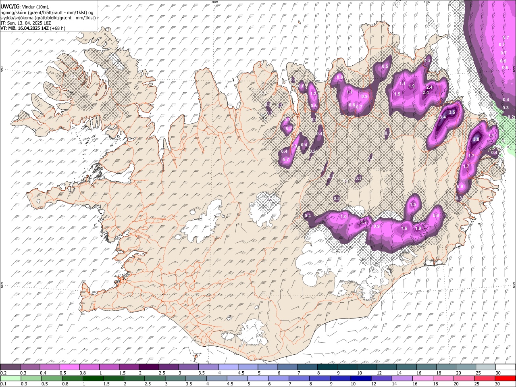The width and height of the screenshot is (516, 387).
Task: Click the 3.8 snowfall value on the map
Action: [476, 139]
